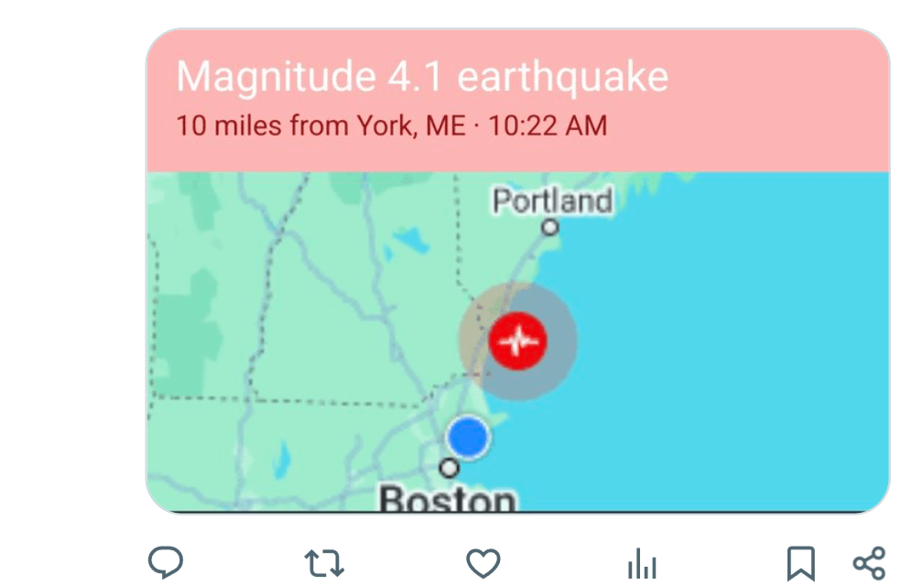Click the reply speech bubble icon
The image size is (923, 586).
click(166, 562)
